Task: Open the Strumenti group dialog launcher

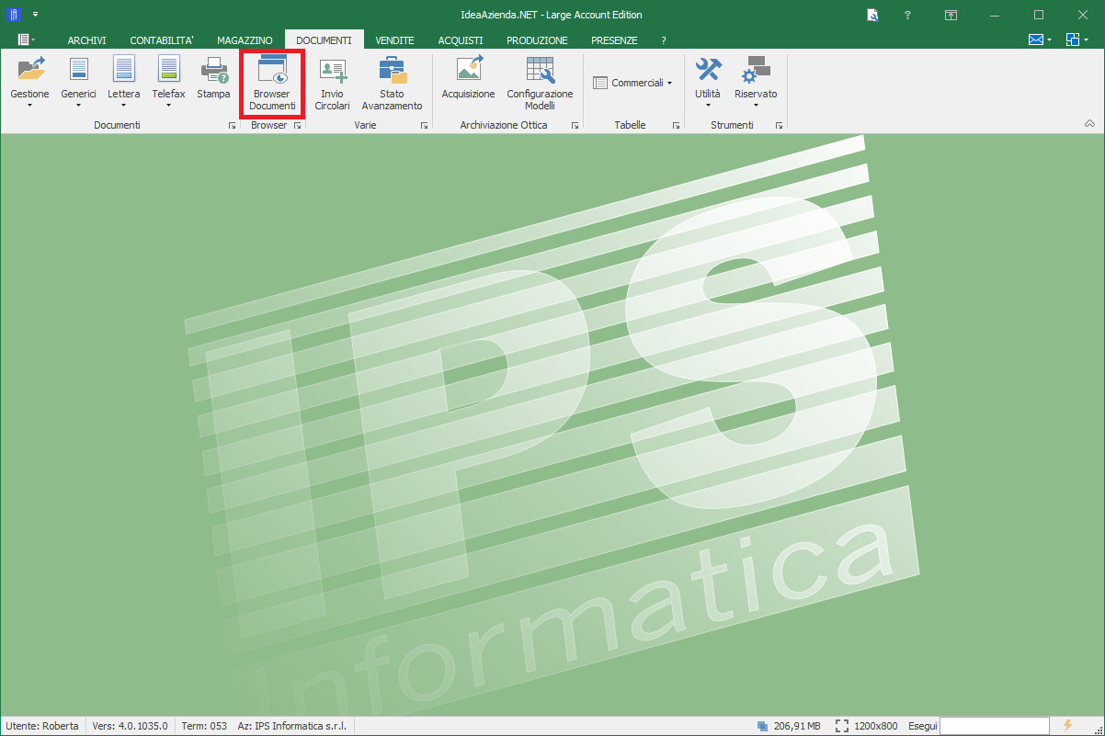Action: pos(779,125)
